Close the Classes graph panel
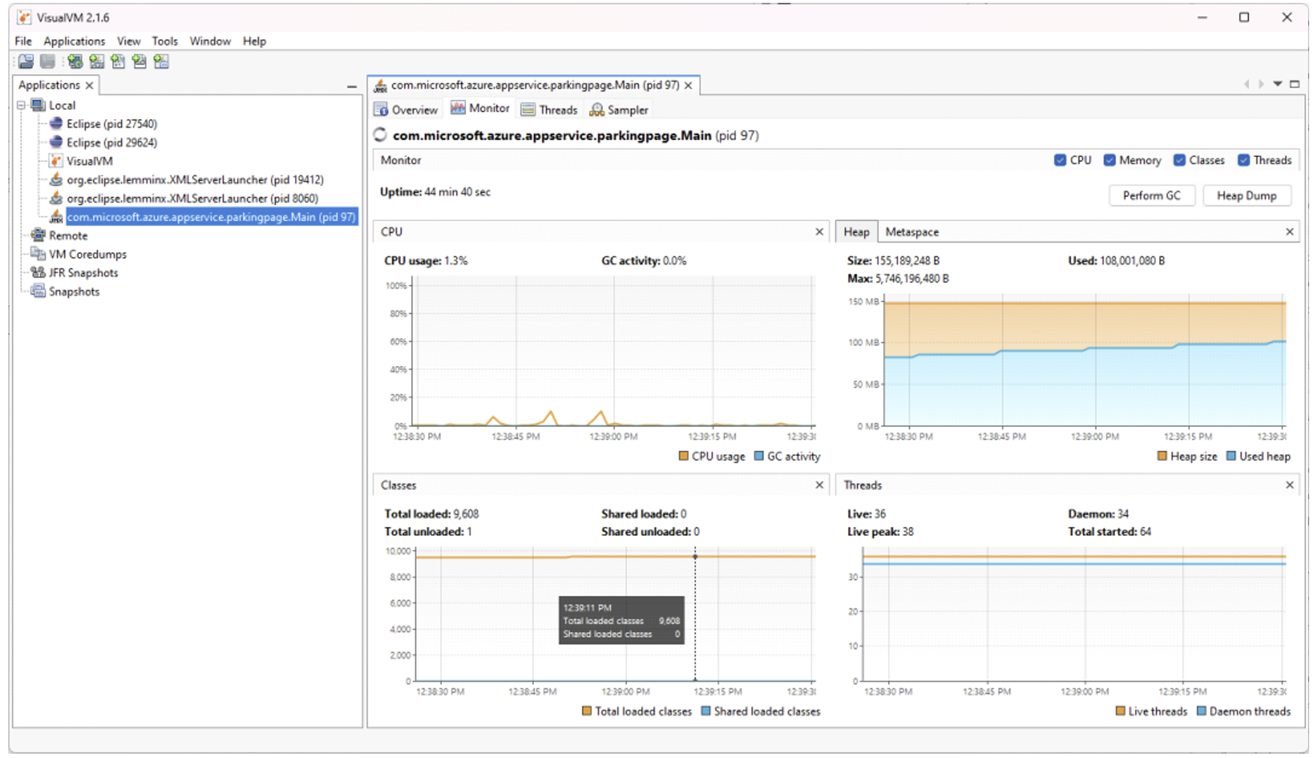The height and width of the screenshot is (758, 1312). coord(819,485)
